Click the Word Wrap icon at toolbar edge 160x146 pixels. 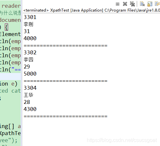[157, 4]
